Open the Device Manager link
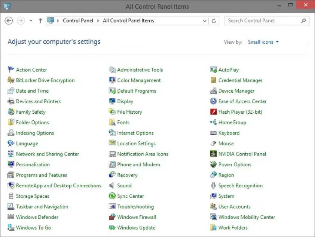This screenshot has height=237, width=315. click(236, 91)
